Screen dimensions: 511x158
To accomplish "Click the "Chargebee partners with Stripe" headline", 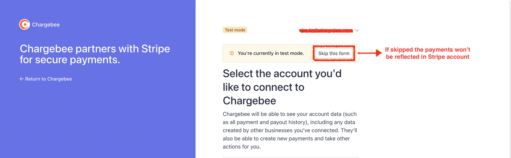I will point(95,49).
